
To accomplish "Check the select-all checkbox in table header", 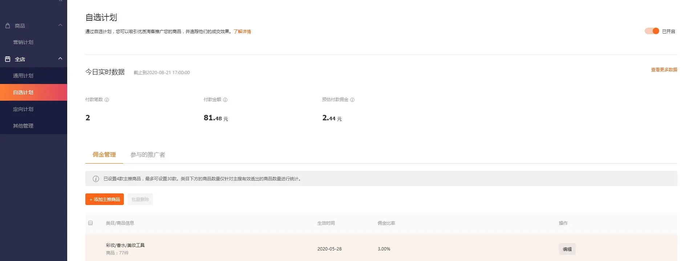I will pyautogui.click(x=90, y=223).
